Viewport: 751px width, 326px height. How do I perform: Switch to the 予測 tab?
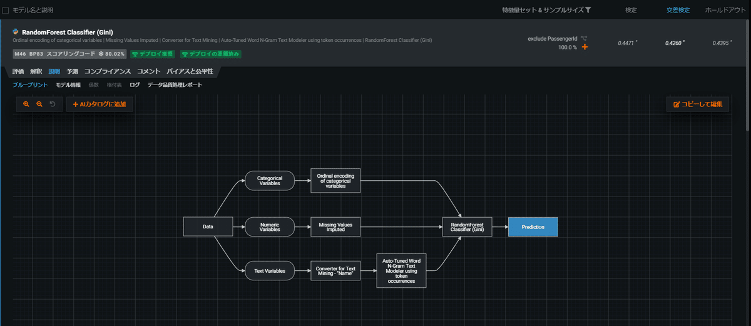(x=73, y=71)
